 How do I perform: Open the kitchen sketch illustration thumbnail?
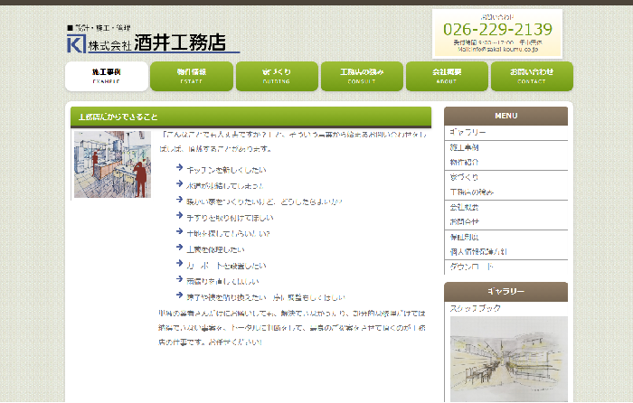coord(113,164)
